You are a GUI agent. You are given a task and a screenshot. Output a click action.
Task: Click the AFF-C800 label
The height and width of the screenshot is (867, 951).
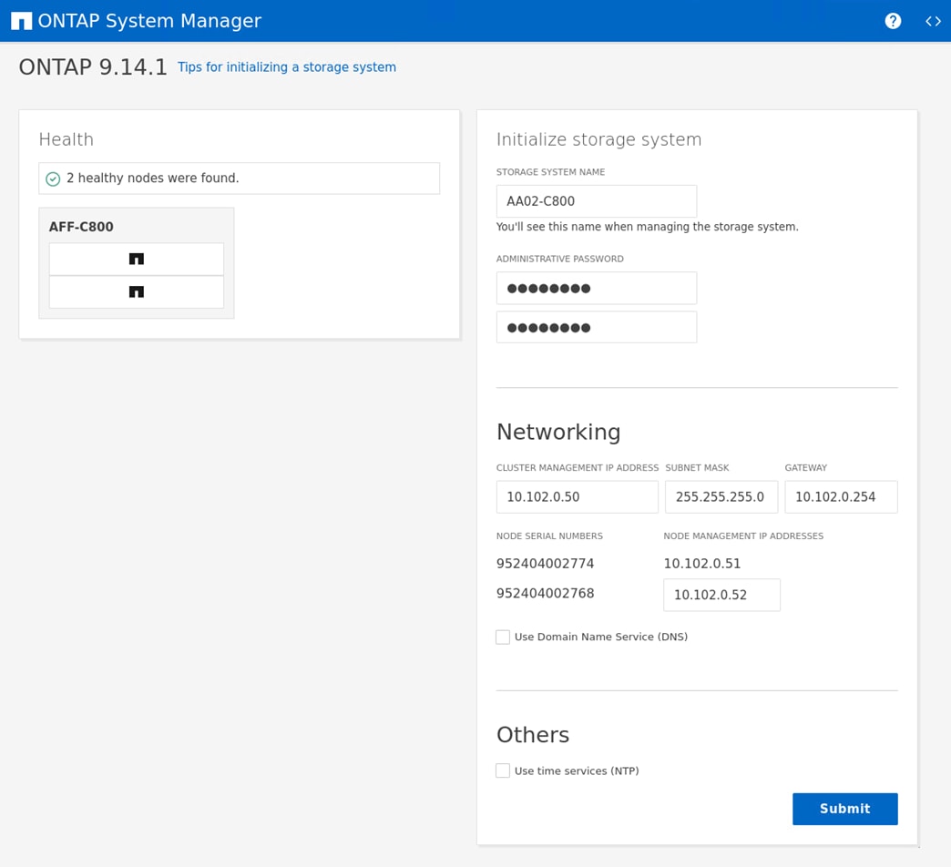81,227
